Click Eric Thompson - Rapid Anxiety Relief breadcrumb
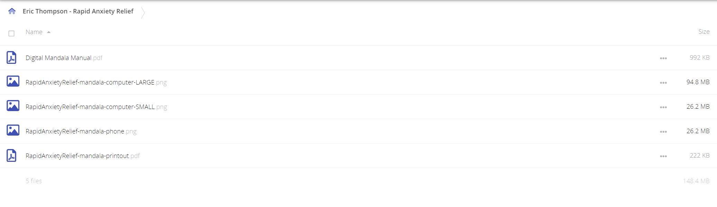The width and height of the screenshot is (717, 207). coord(78,11)
